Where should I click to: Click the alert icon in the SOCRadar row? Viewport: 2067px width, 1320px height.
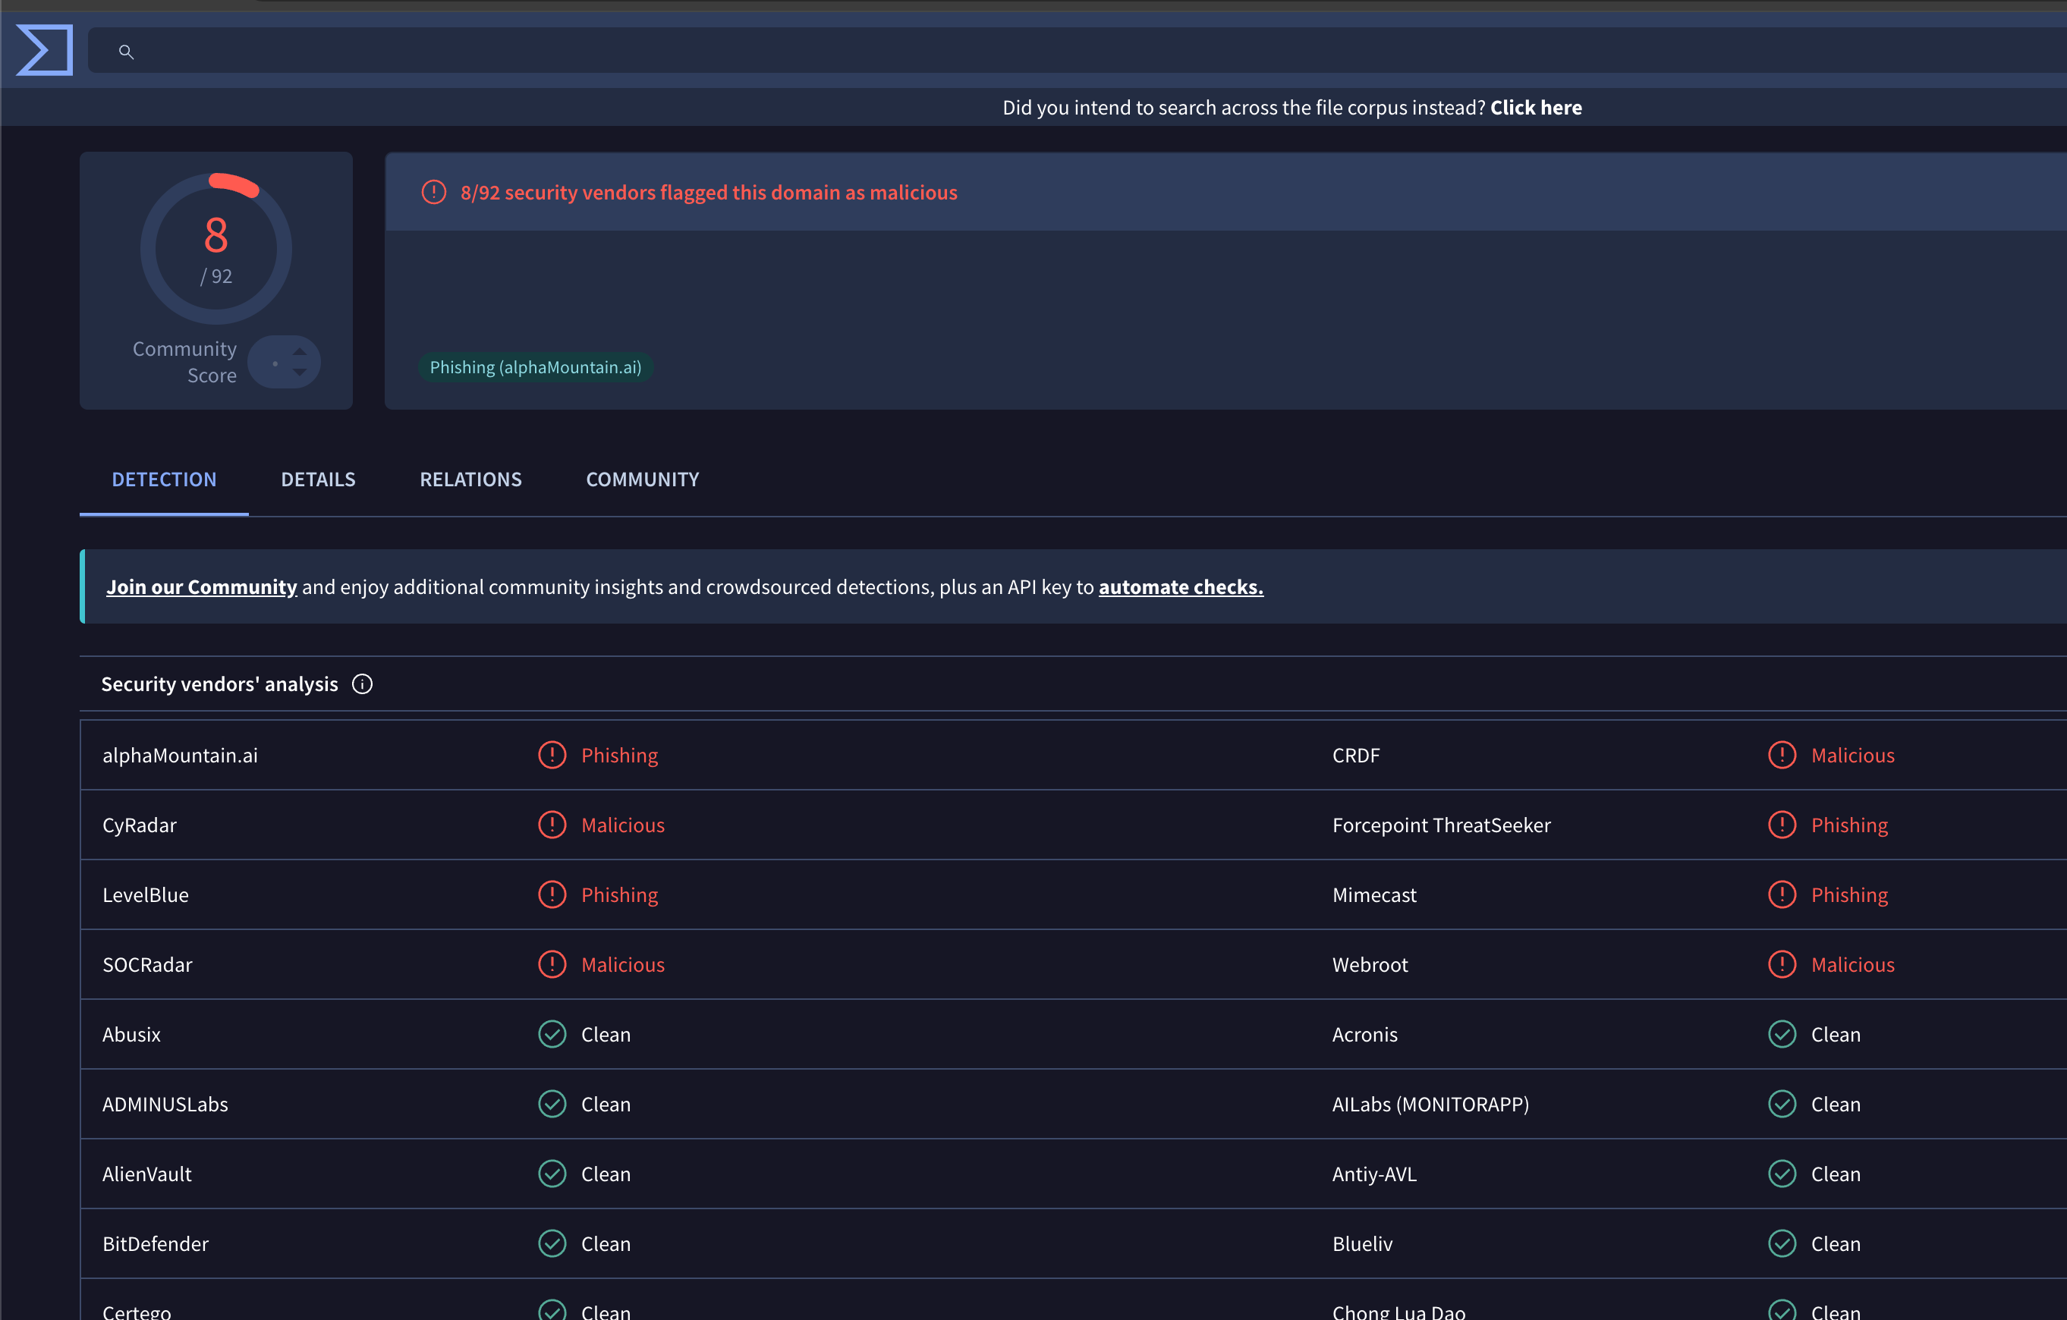pyautogui.click(x=552, y=965)
